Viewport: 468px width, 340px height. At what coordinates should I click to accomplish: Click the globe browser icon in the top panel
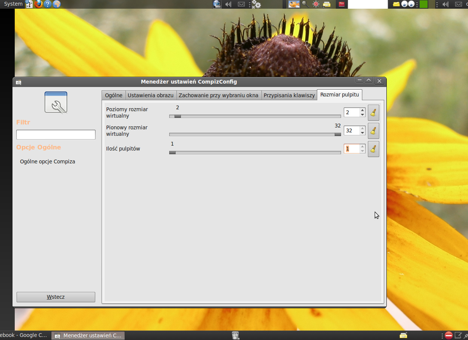click(57, 4)
